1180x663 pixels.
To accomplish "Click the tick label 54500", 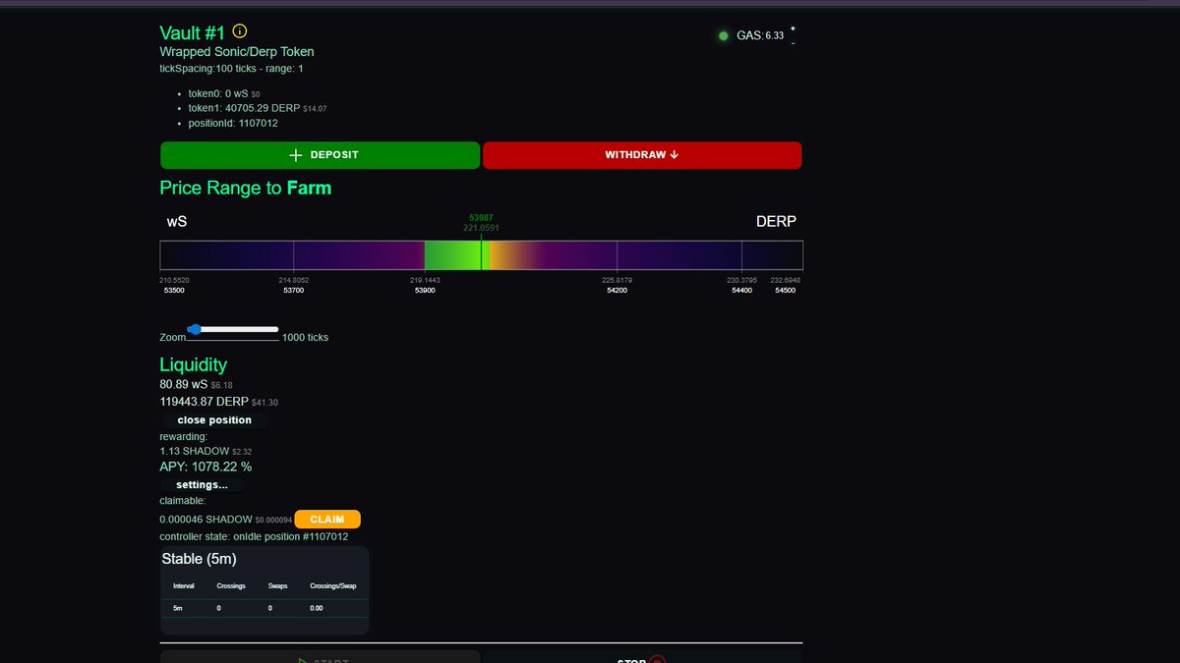I will coord(785,291).
